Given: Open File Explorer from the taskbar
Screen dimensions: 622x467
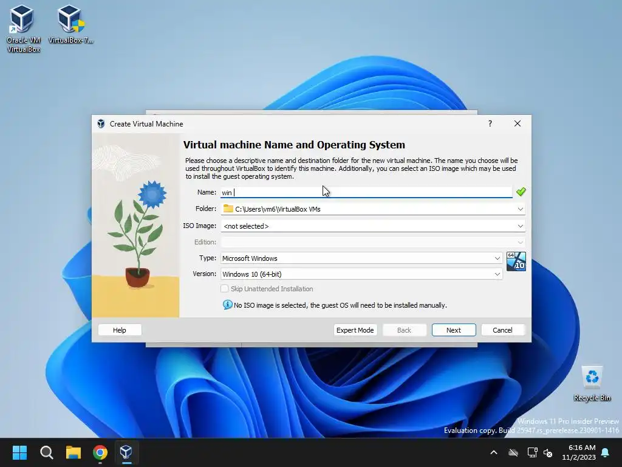Looking at the screenshot, I should [73, 452].
